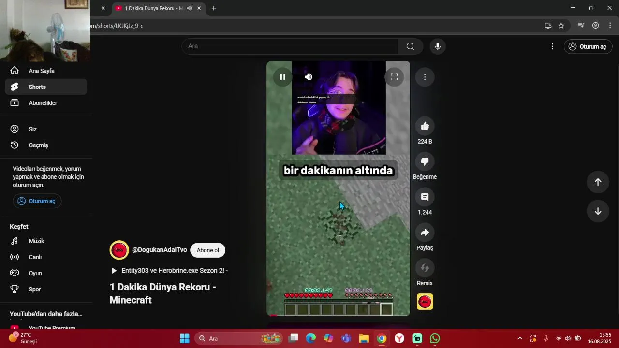Go to next Short with down arrow
Screen dimensions: 619x348
coord(598,211)
